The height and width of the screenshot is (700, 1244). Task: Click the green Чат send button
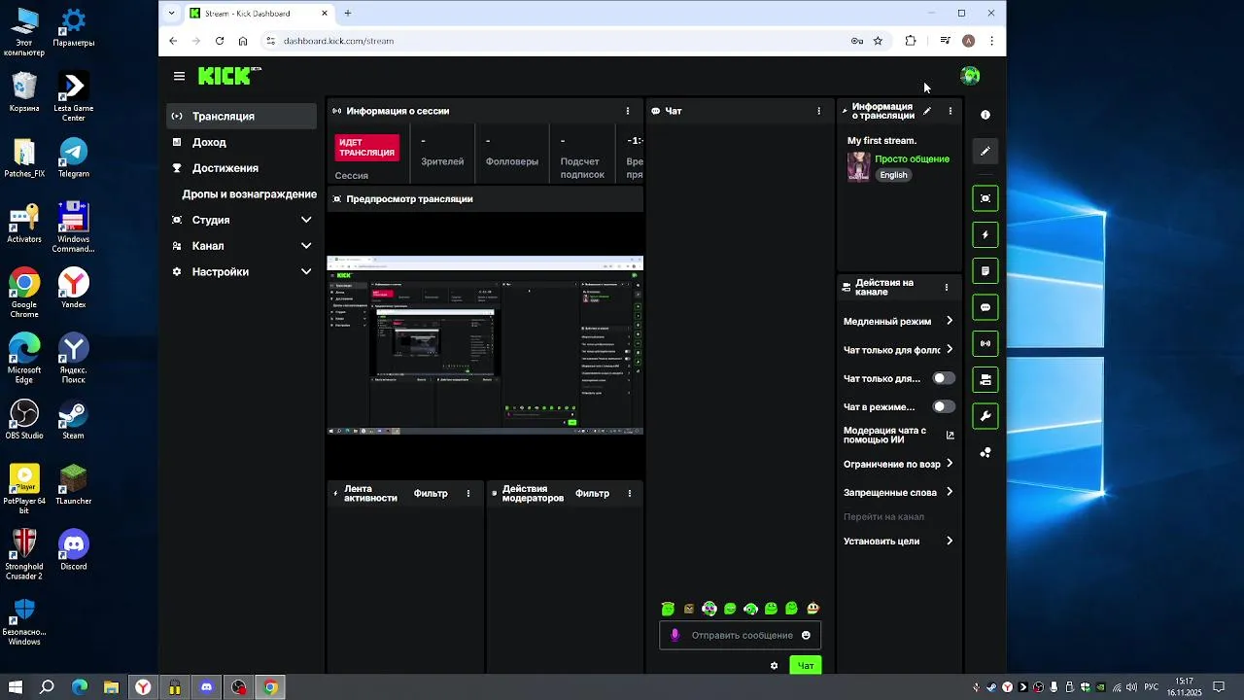tap(806, 666)
